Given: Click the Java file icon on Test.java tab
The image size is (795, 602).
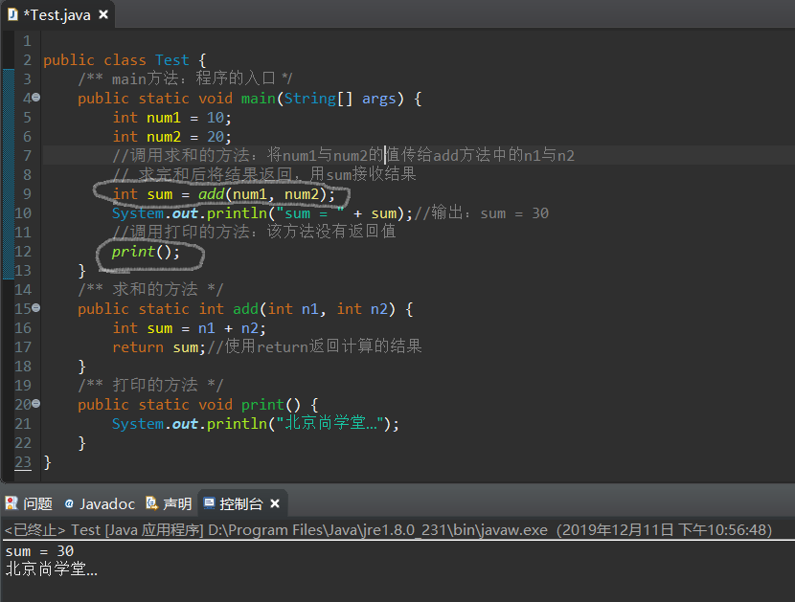Looking at the screenshot, I should 12,14.
